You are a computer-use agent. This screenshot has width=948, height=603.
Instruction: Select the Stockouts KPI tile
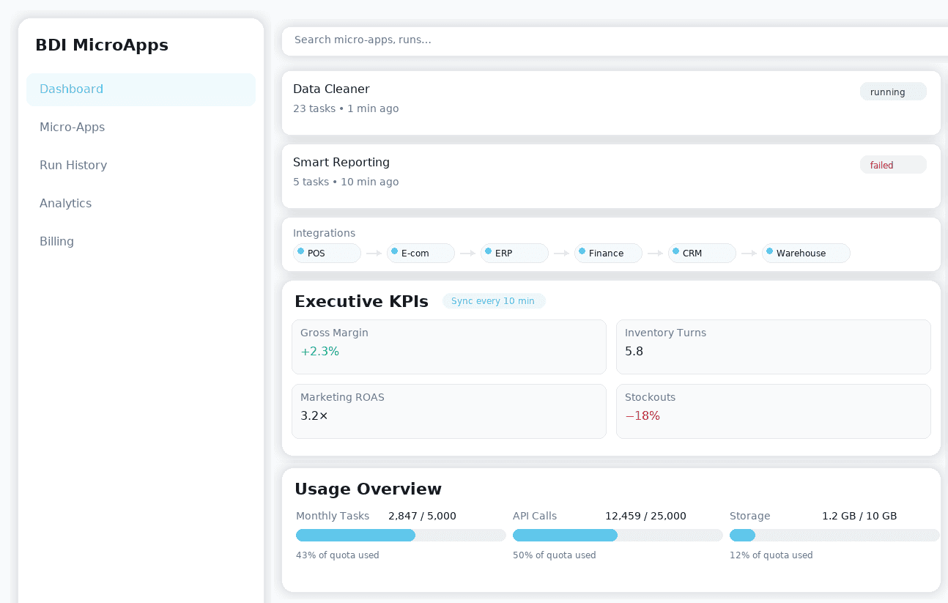point(773,411)
